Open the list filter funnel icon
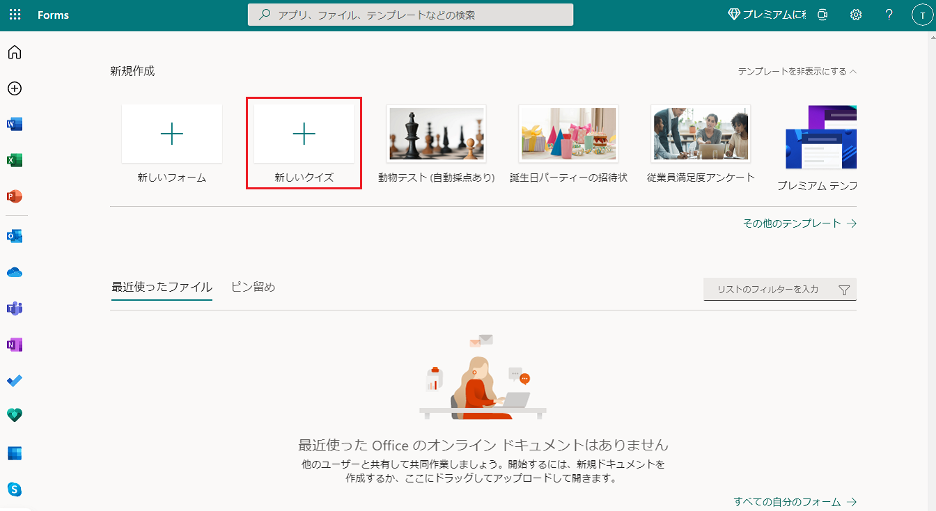This screenshot has height=511, width=936. pyautogui.click(x=844, y=290)
